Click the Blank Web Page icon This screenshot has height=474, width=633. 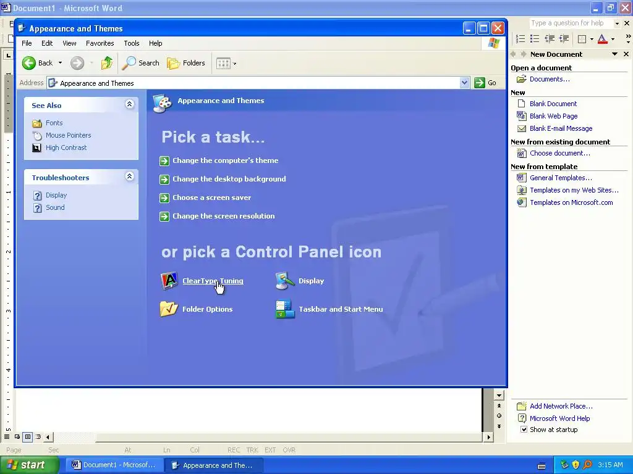pos(521,116)
